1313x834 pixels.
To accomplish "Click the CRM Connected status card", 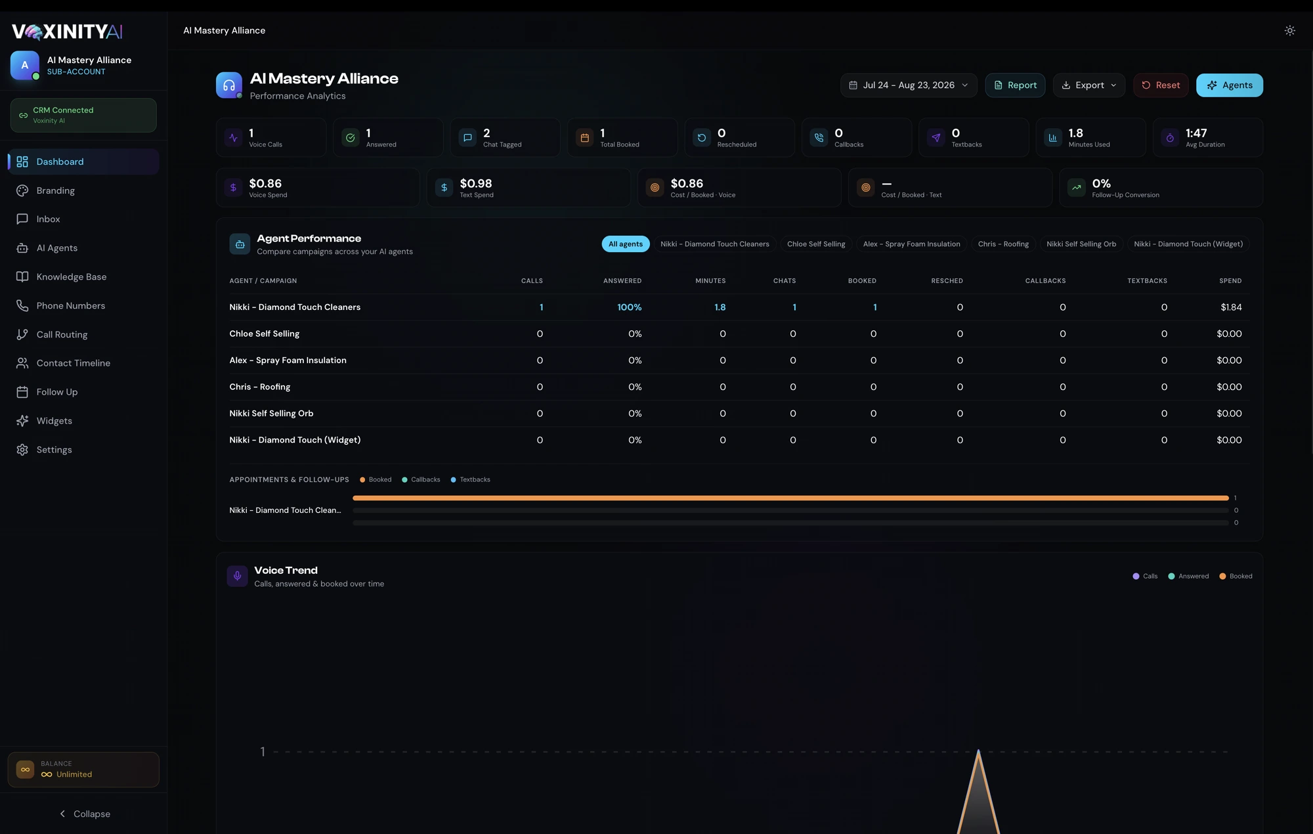I will pos(83,116).
